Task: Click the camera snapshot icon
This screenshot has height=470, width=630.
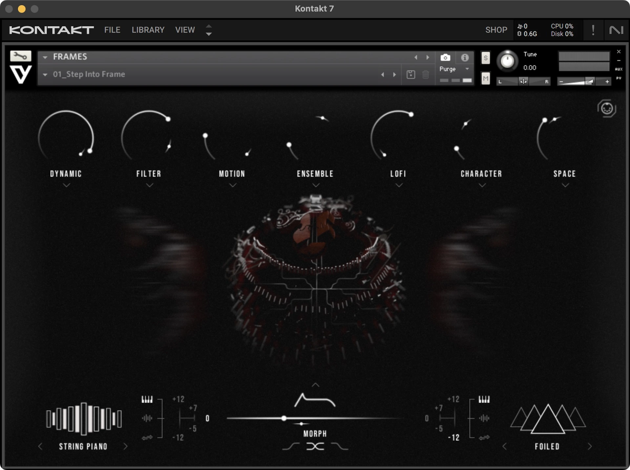Action: tap(445, 57)
